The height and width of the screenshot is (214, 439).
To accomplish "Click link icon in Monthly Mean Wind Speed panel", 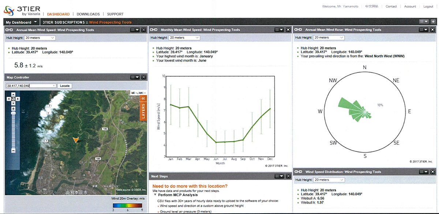I will pos(154,30).
